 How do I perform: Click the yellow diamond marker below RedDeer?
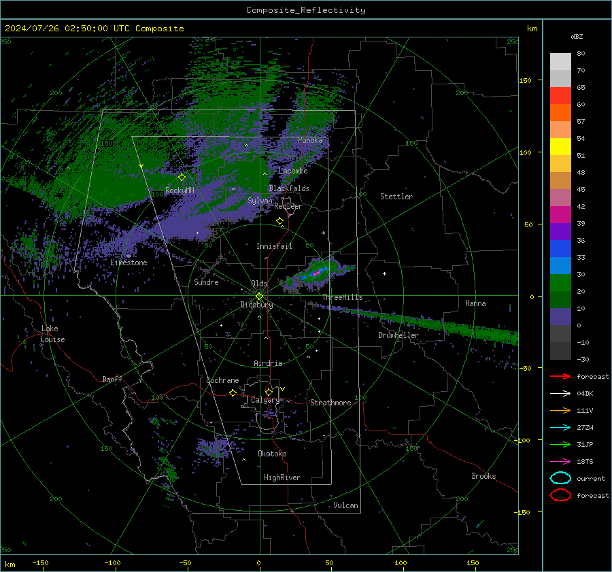pos(279,221)
